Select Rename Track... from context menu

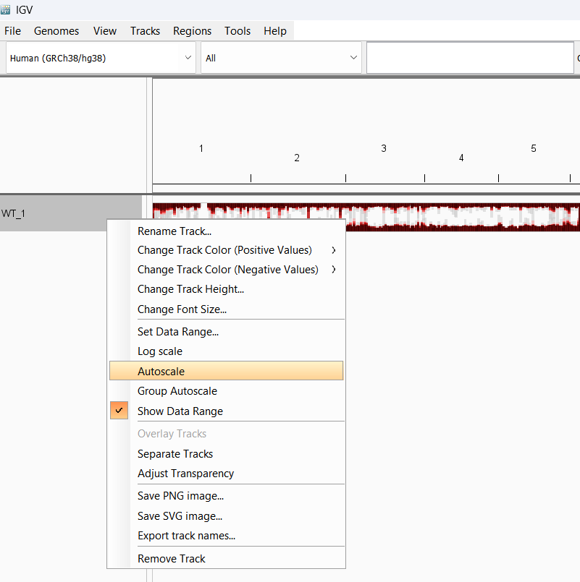pyautogui.click(x=226, y=231)
